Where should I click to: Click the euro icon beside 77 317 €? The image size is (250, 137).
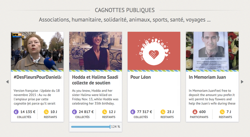pyautogui.click(x=133, y=112)
